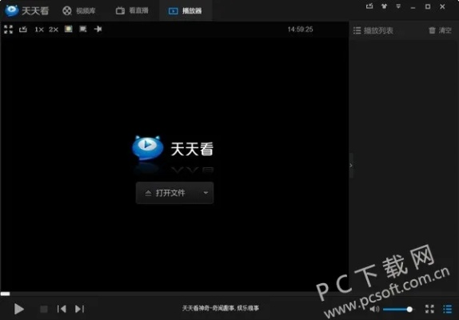
Task: Click the play button
Action: (19, 309)
